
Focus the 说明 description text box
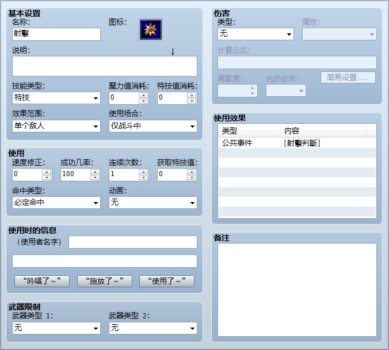pos(105,66)
